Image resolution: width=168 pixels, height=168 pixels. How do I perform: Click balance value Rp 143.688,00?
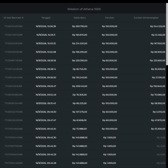tap(80, 163)
